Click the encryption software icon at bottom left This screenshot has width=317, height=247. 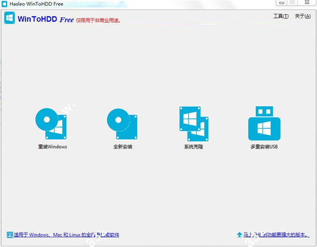click(x=10, y=235)
